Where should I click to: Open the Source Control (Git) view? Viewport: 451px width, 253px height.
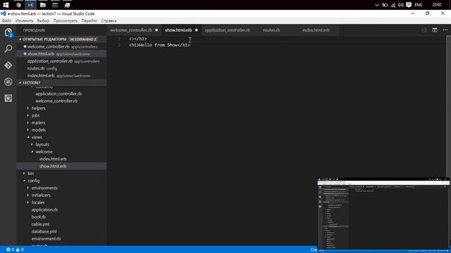[x=8, y=65]
